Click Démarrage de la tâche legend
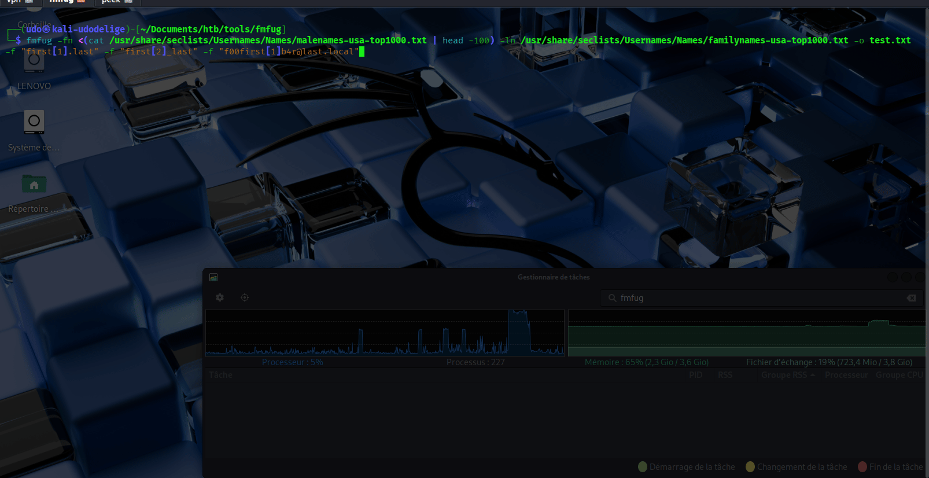 point(687,467)
